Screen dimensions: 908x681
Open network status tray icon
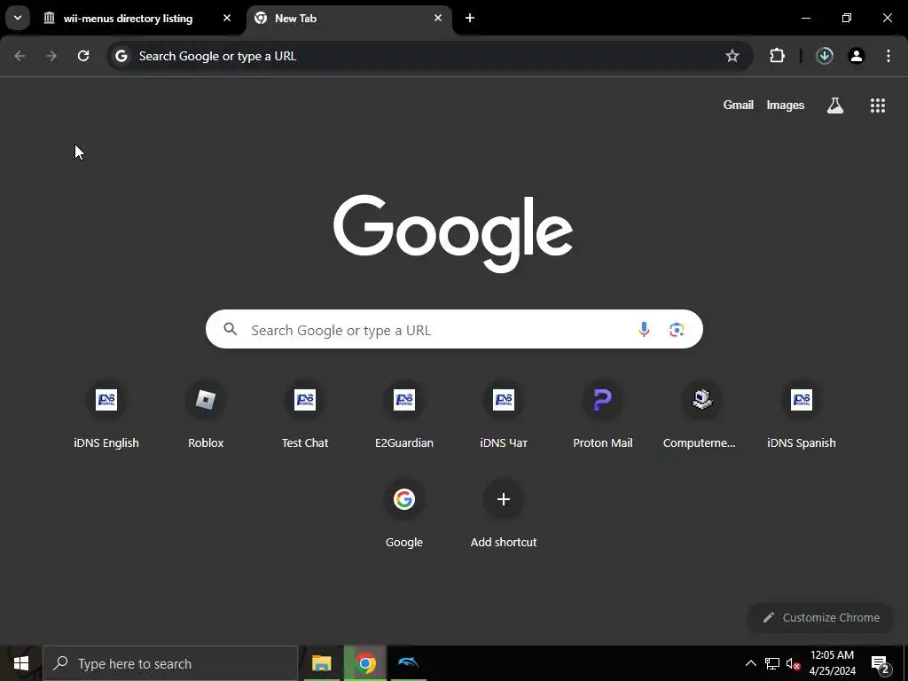pos(772,663)
